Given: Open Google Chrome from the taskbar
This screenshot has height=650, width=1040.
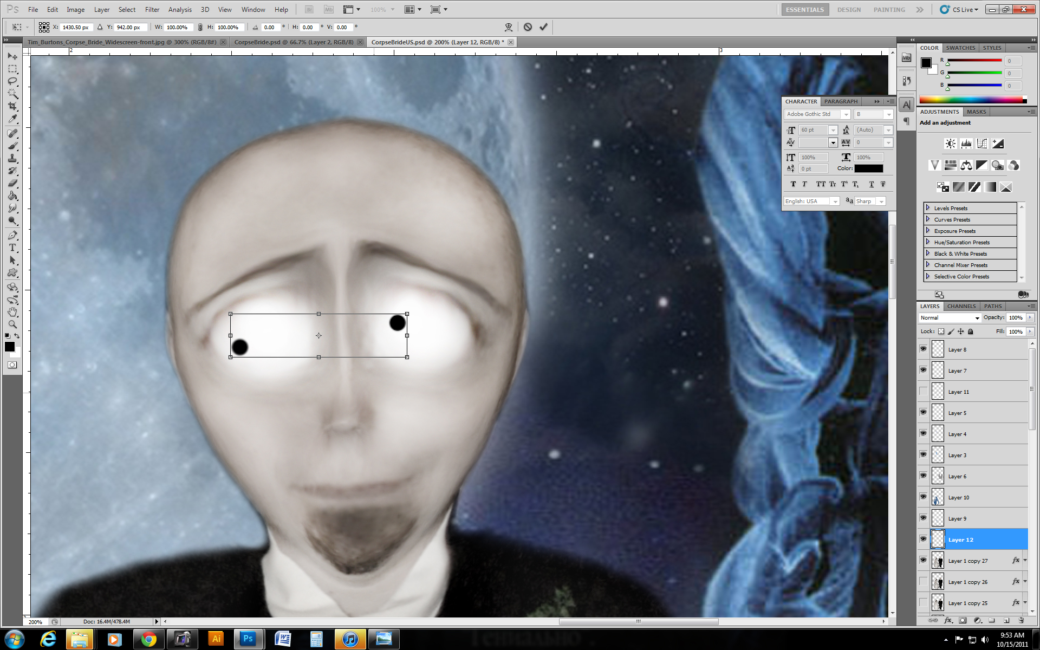Looking at the screenshot, I should pyautogui.click(x=149, y=639).
